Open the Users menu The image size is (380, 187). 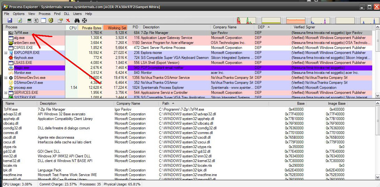pos(77,14)
